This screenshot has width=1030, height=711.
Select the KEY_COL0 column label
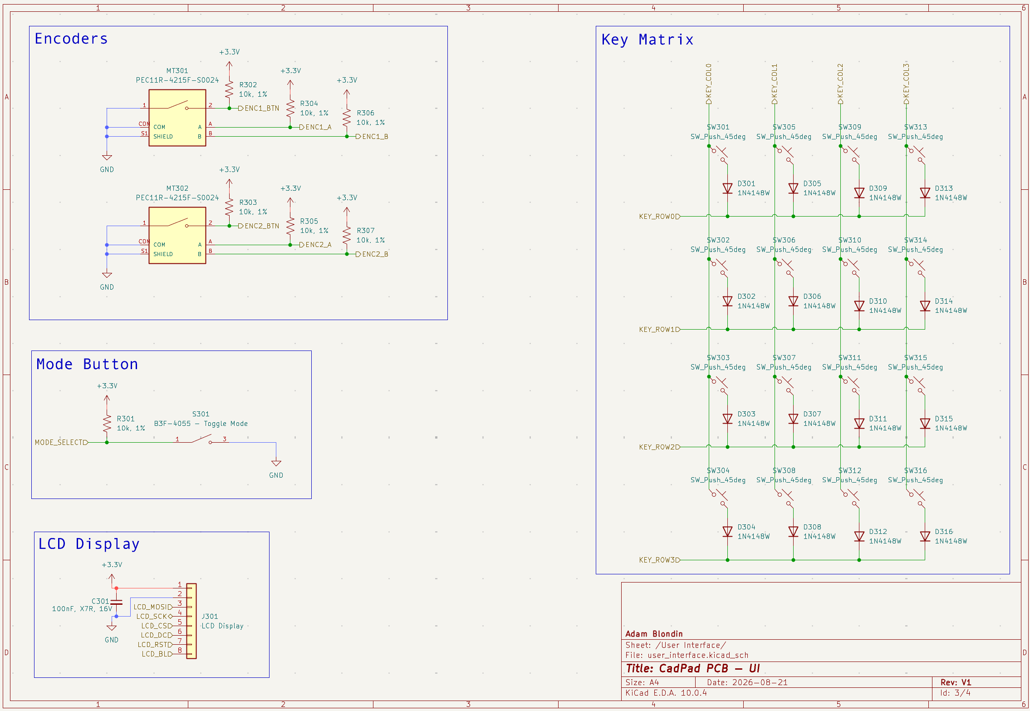tap(709, 84)
